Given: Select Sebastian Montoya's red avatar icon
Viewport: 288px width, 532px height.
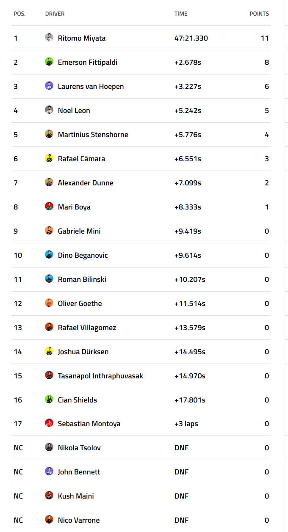Looking at the screenshot, I should (49, 423).
